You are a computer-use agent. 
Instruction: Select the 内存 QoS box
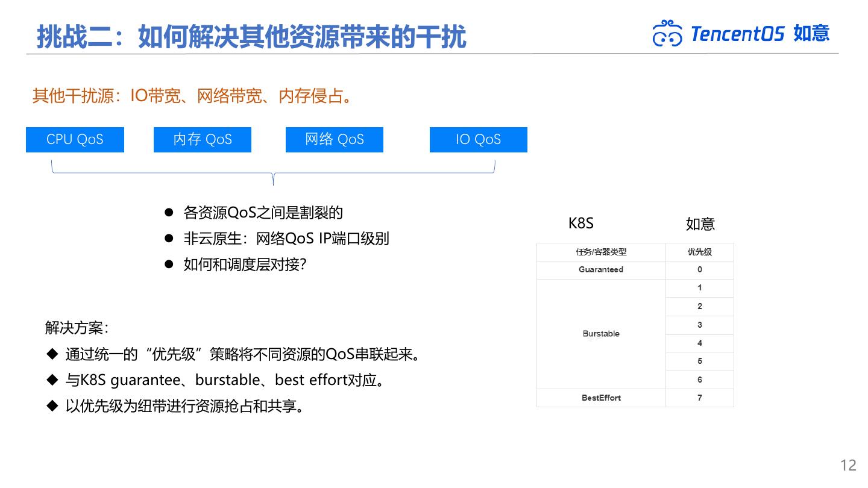[x=203, y=139]
